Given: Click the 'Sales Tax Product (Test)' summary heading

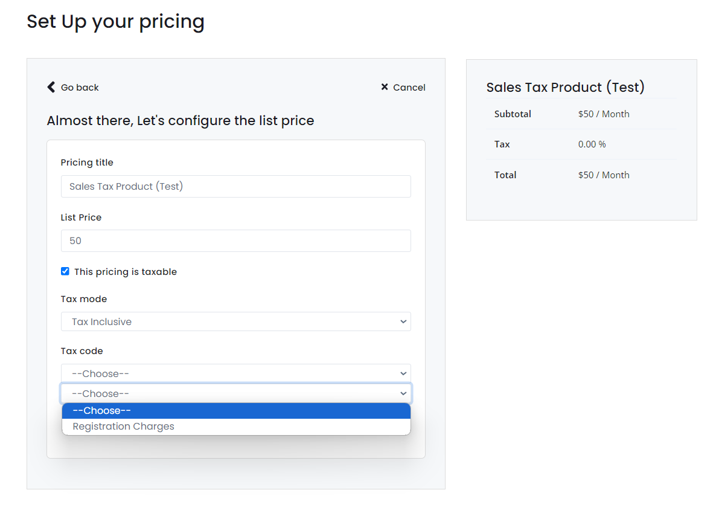Looking at the screenshot, I should 566,87.
